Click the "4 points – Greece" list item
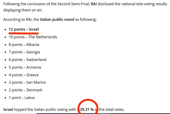Screen dimensions: 170x114 point(24,75)
